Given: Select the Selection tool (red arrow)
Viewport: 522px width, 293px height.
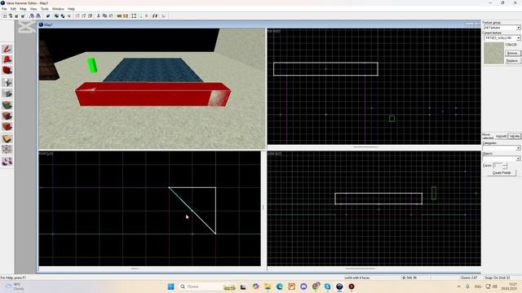Looking at the screenshot, I should tap(7, 49).
